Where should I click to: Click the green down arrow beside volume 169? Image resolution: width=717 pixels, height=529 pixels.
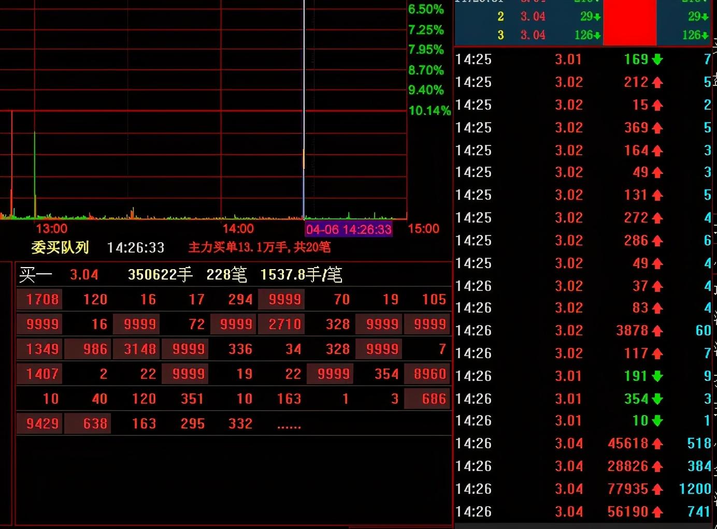[x=657, y=60]
